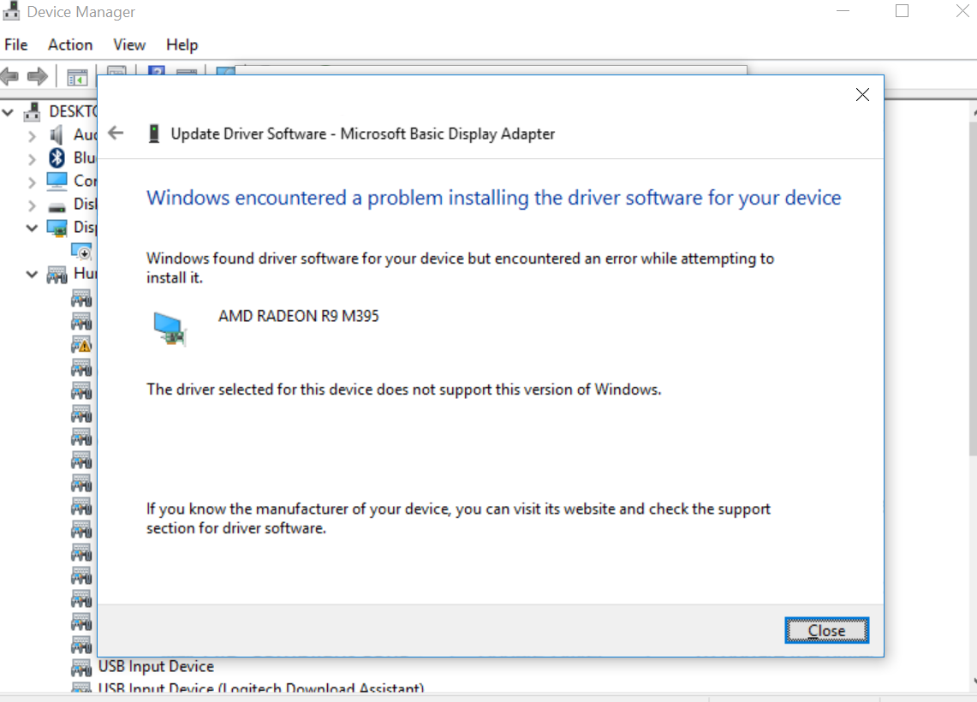This screenshot has height=702, width=977.
Task: Click the Forward arrow in Device Manager toolbar
Action: pyautogui.click(x=38, y=76)
